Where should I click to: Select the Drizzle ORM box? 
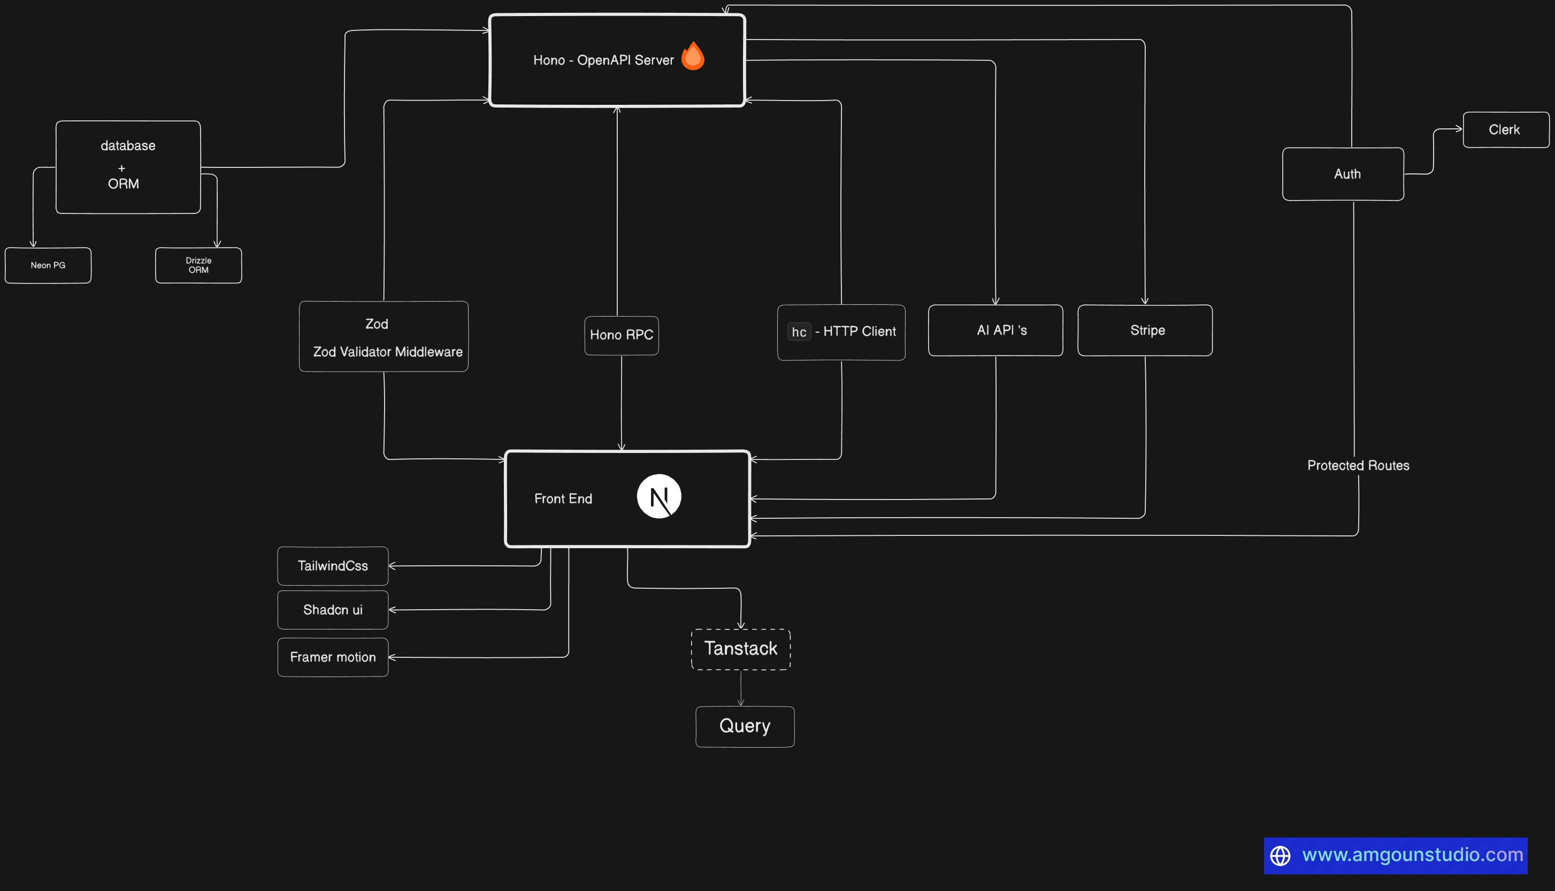click(x=198, y=265)
